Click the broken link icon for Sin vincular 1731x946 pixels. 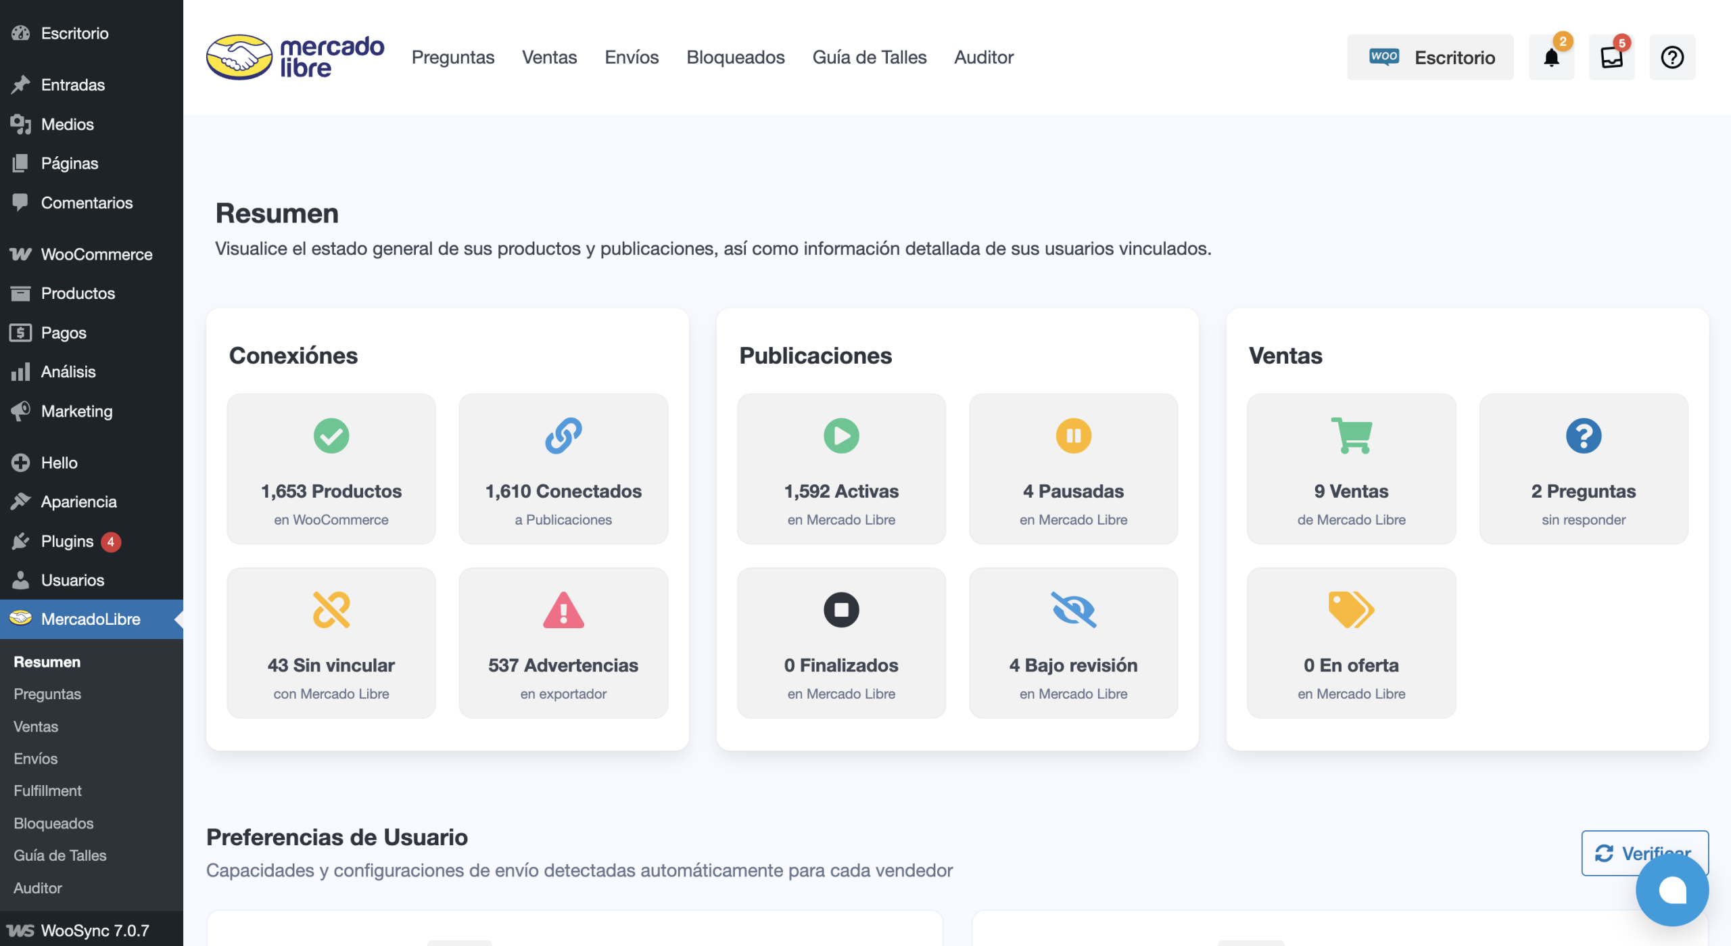331,610
